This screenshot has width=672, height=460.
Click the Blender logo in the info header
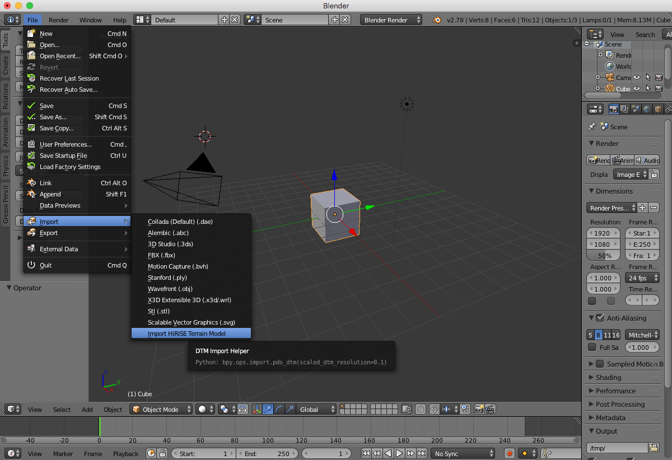point(436,20)
